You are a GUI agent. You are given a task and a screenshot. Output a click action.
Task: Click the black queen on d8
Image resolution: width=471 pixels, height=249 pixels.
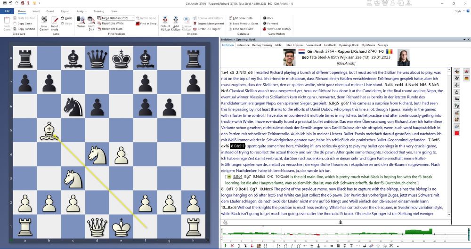point(97,58)
